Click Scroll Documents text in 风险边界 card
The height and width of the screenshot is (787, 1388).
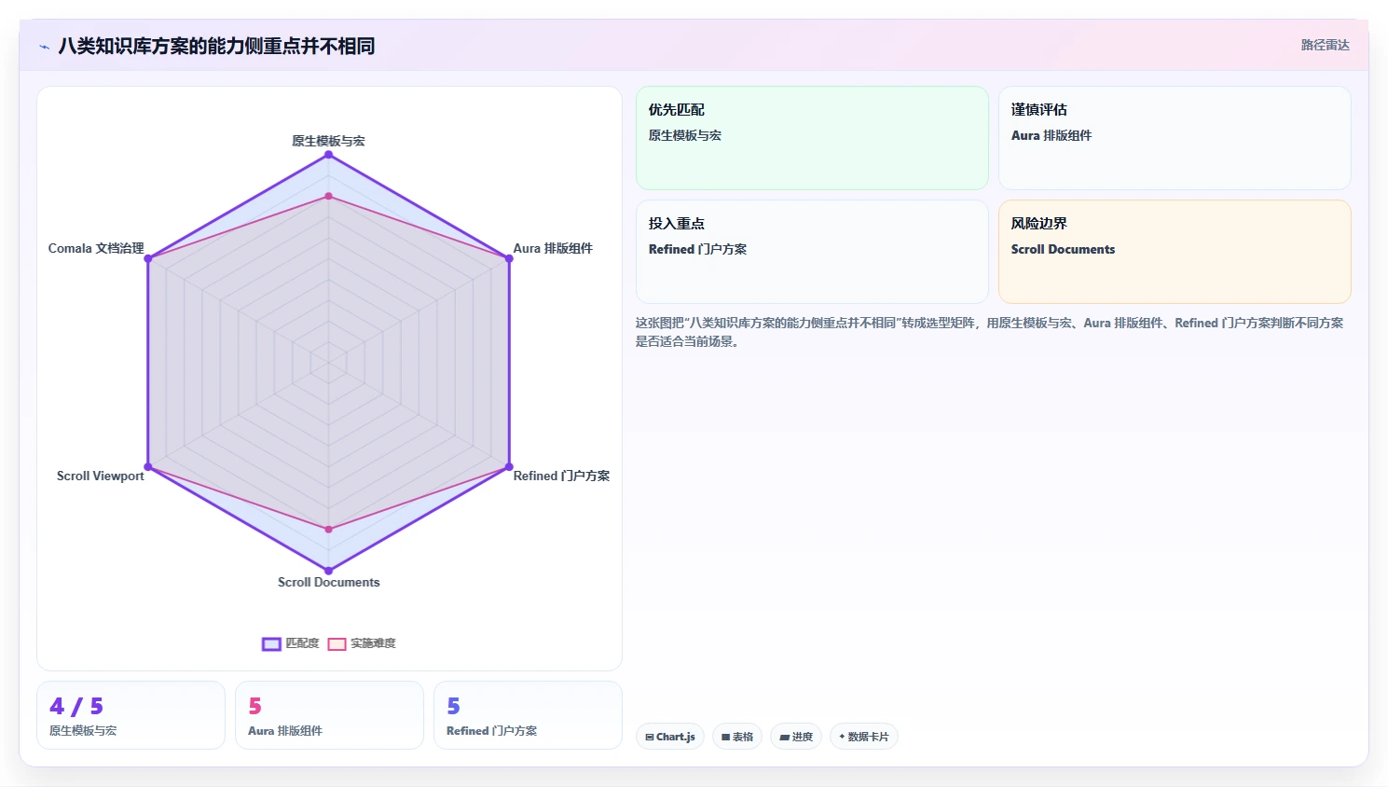tap(1063, 249)
